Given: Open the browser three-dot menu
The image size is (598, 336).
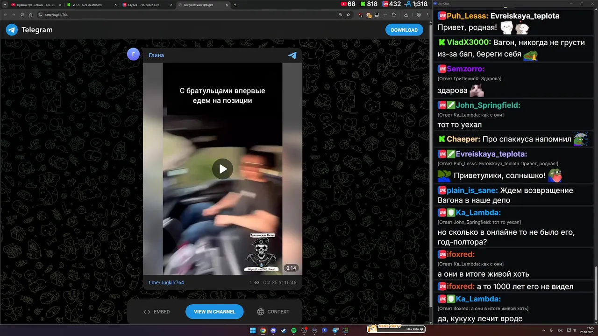Looking at the screenshot, I should [x=427, y=14].
